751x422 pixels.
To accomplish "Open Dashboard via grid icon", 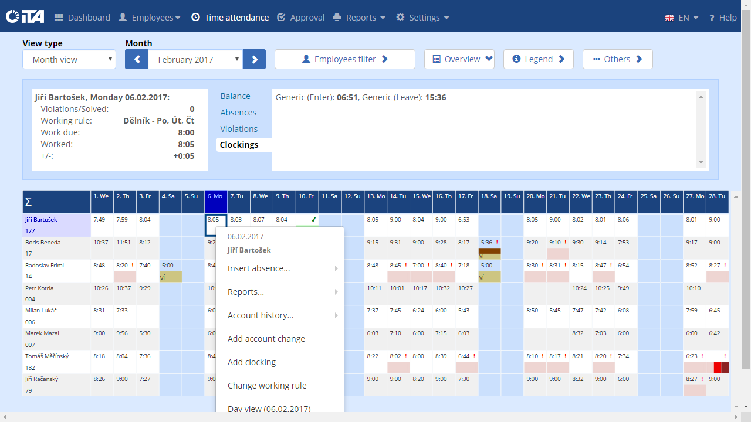I will pos(59,18).
